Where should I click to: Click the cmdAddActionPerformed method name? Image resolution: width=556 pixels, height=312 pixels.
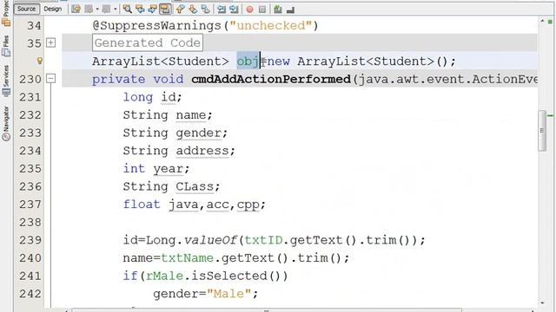coord(271,79)
